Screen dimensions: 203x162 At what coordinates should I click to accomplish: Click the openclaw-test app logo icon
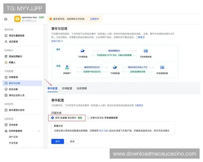coord(17,19)
